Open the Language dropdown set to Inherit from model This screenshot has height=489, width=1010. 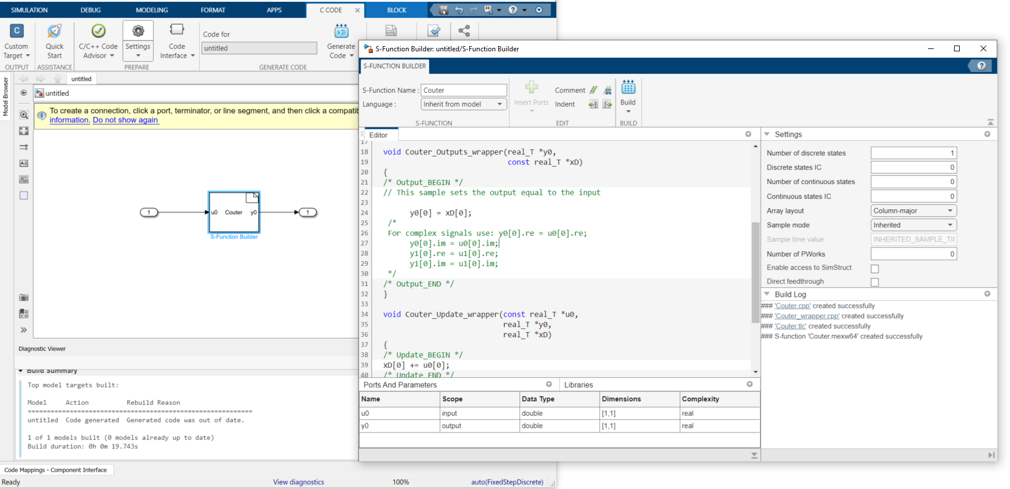coord(463,104)
